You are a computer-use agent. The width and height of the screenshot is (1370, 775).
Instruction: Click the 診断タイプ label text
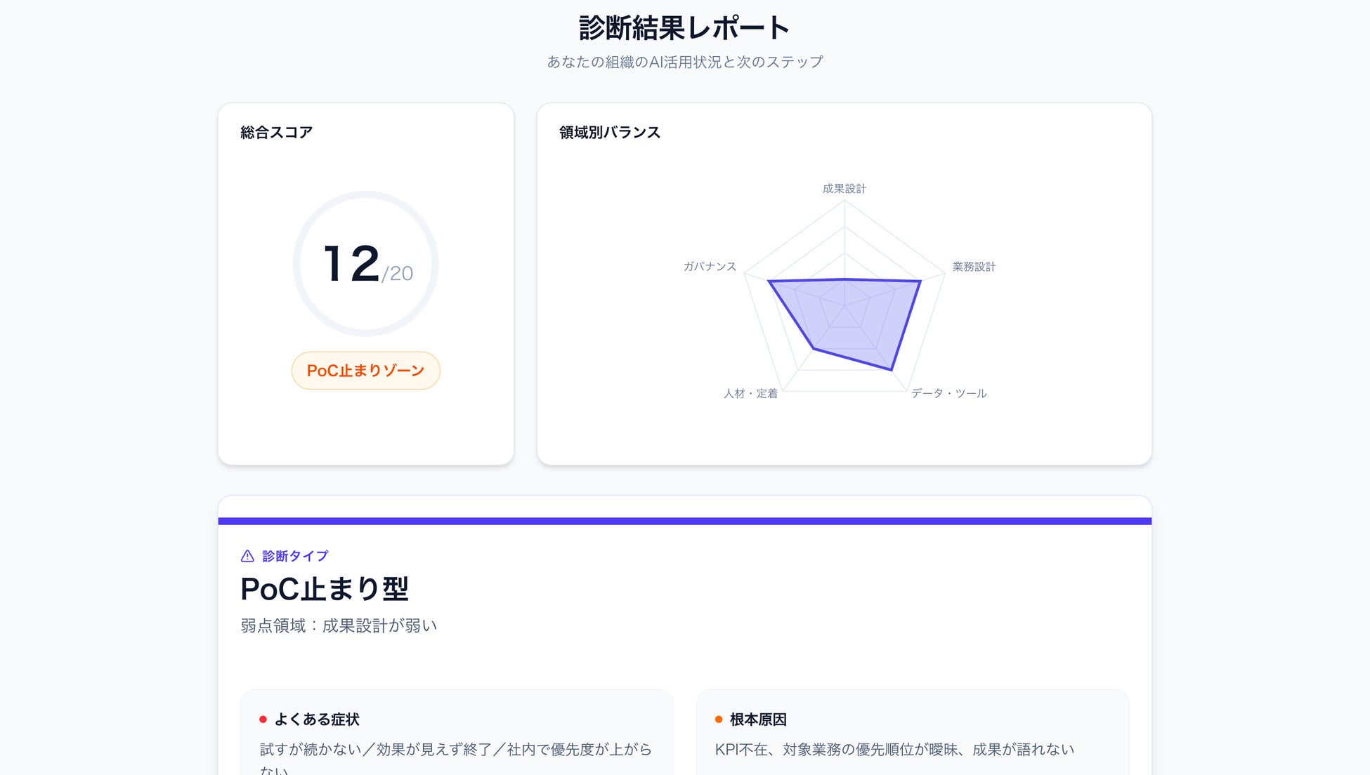295,556
